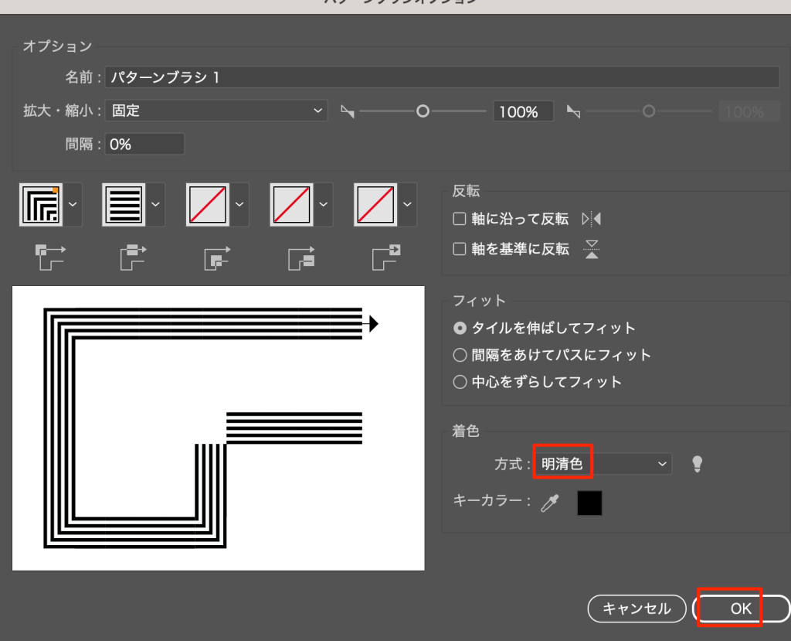Click the flip along axis icon
The width and height of the screenshot is (791, 641).
pyautogui.click(x=591, y=220)
